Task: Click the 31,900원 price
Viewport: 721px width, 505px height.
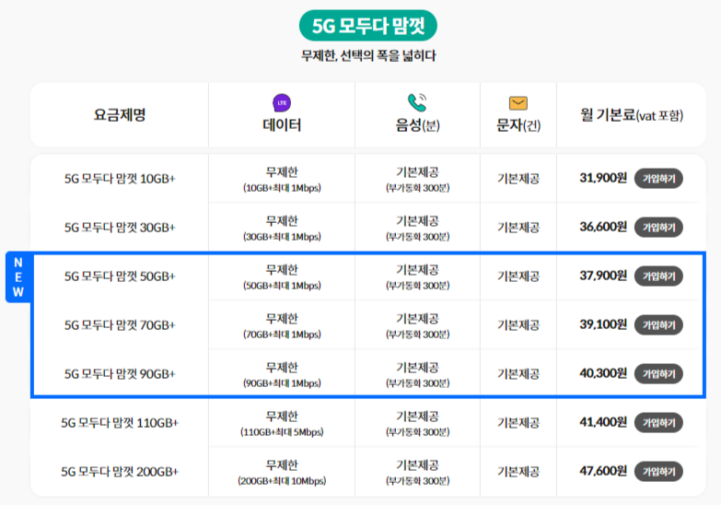Action: (x=603, y=178)
